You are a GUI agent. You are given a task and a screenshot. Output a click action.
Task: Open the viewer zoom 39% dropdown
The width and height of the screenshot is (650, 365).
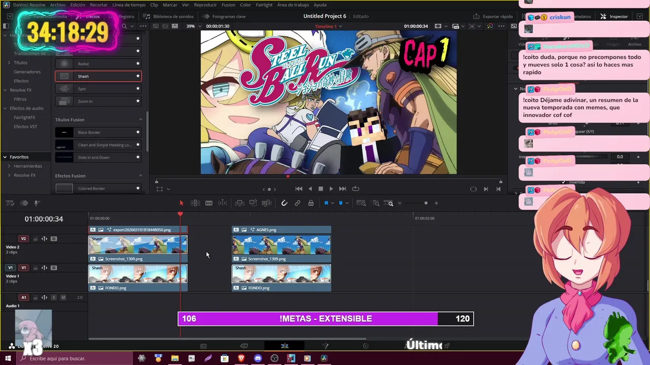coord(193,26)
